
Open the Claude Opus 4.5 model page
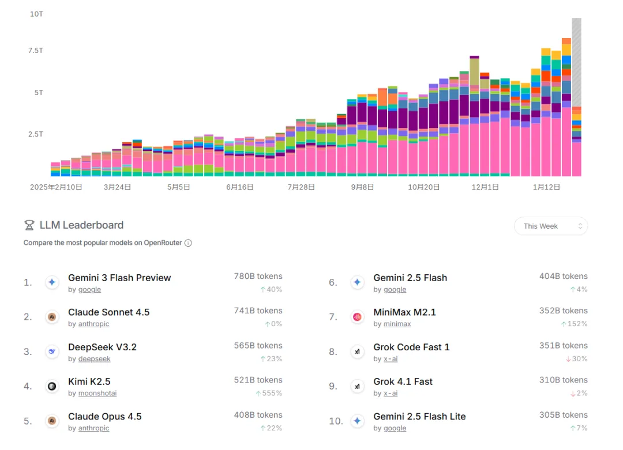(104, 417)
